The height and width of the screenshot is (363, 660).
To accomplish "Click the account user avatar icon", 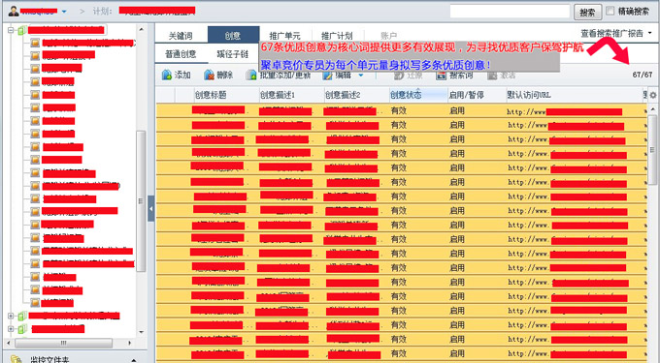I will click(14, 12).
